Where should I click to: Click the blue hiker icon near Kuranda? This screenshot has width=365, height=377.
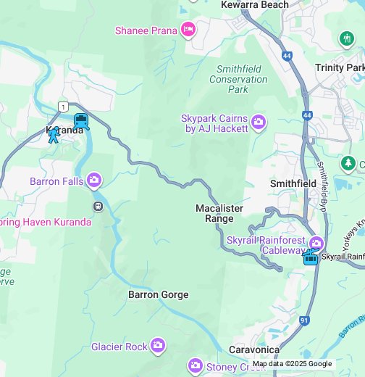[x=54, y=135]
